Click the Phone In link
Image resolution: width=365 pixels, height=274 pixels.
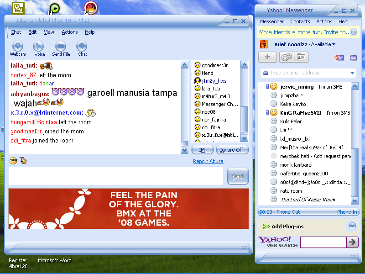click(347, 212)
